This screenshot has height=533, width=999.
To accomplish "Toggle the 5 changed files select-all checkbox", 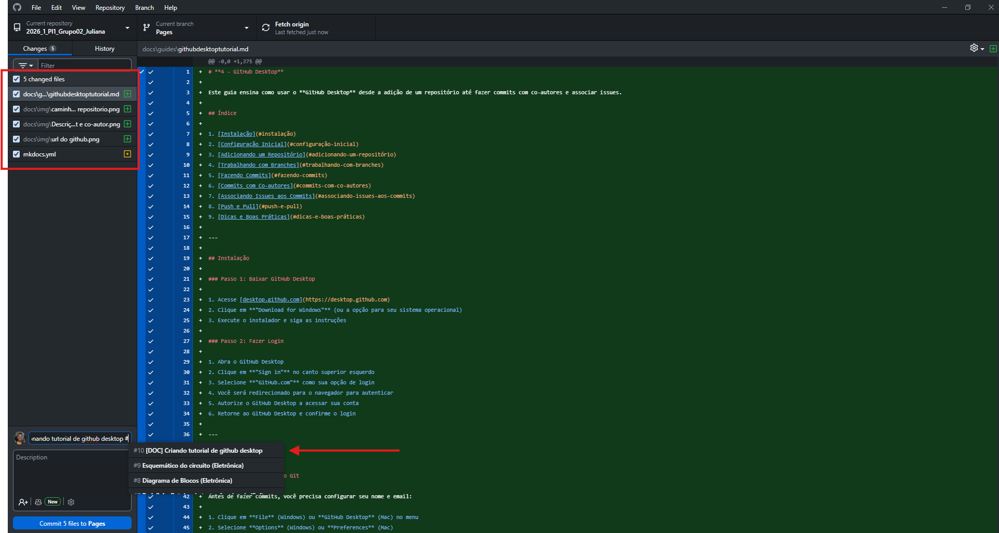I will (17, 79).
